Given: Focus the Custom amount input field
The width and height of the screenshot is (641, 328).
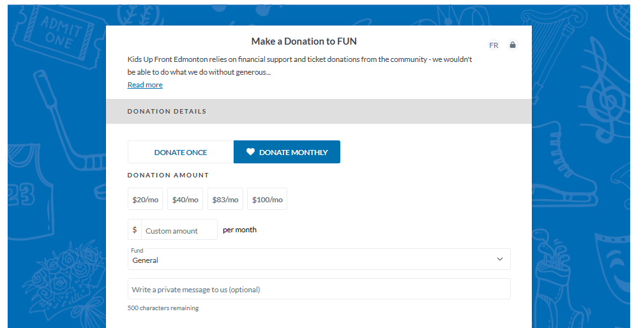Looking at the screenshot, I should point(179,230).
